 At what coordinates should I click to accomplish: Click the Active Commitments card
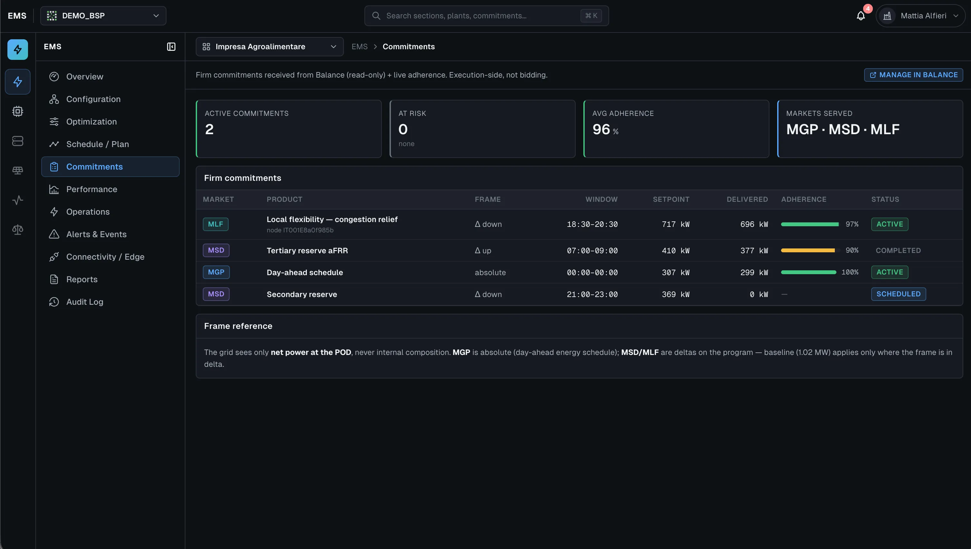[x=288, y=129]
